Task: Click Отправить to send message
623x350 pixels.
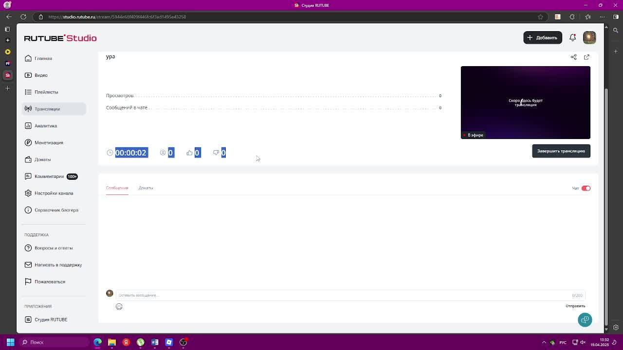Action: pos(575,306)
